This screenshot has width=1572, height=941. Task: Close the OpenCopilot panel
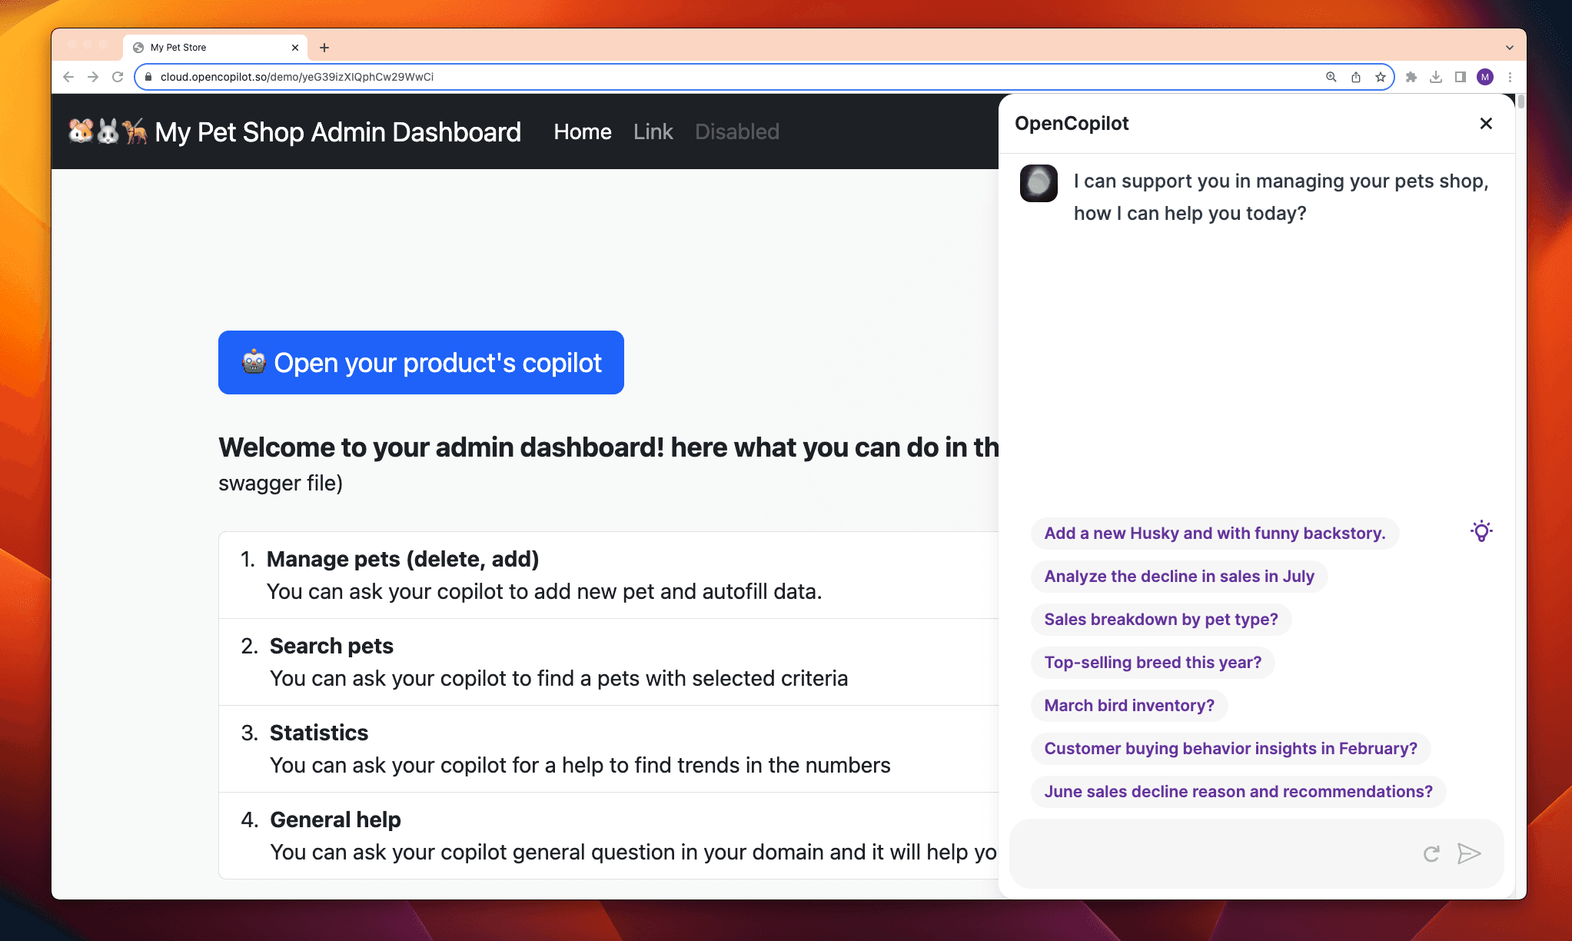(1486, 124)
